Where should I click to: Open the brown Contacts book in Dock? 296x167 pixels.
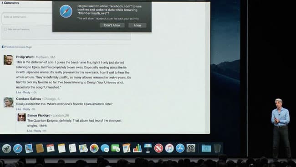(40, 148)
